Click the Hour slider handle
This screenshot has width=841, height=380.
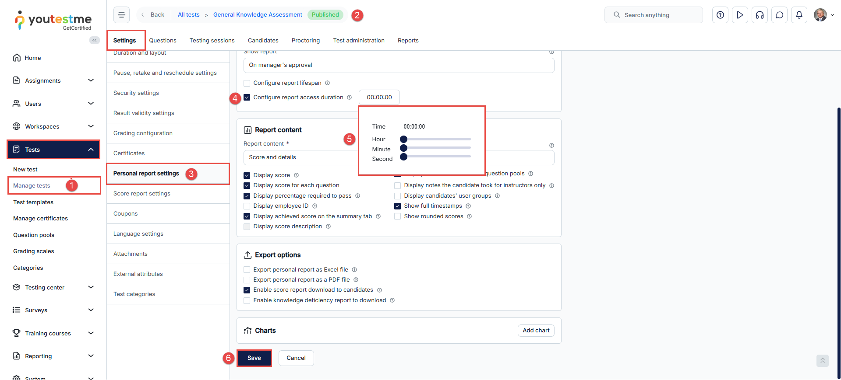[404, 139]
